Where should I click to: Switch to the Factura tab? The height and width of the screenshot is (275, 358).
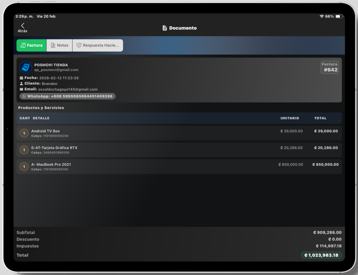click(x=32, y=45)
